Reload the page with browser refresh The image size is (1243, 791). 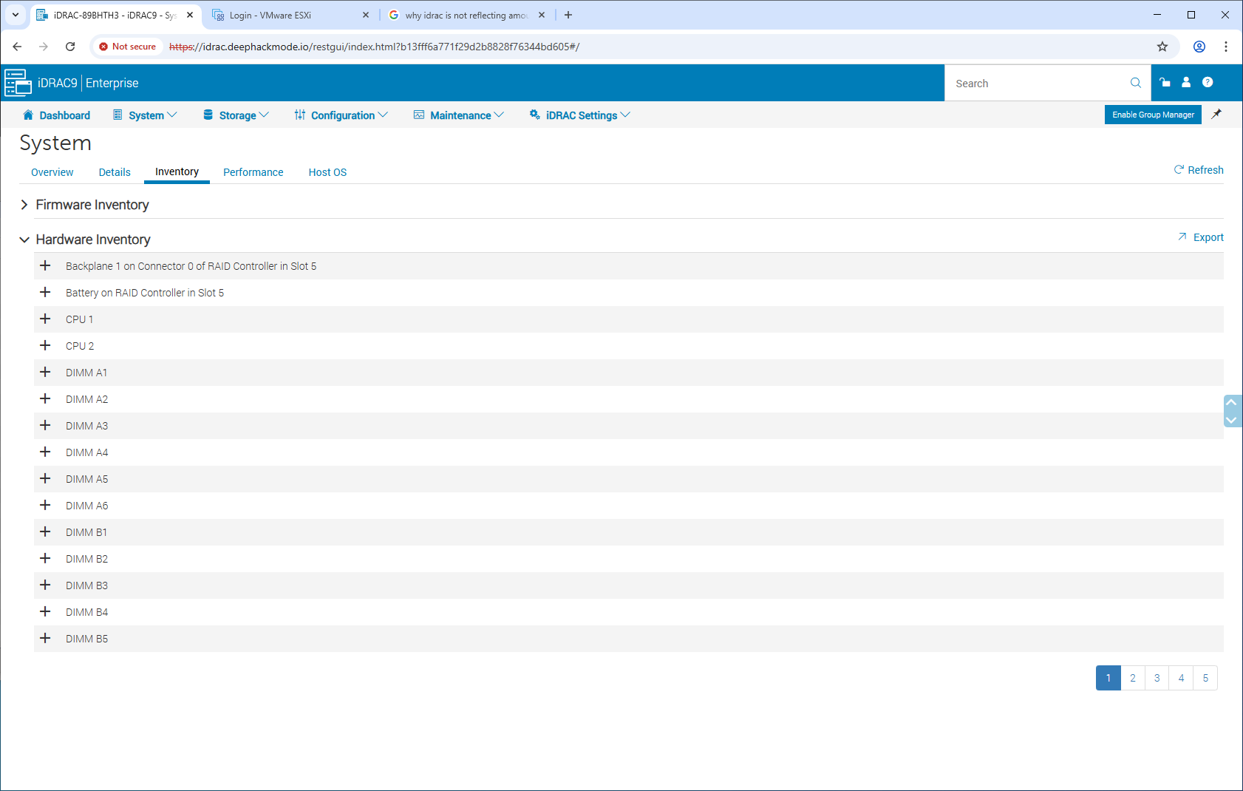(x=70, y=47)
